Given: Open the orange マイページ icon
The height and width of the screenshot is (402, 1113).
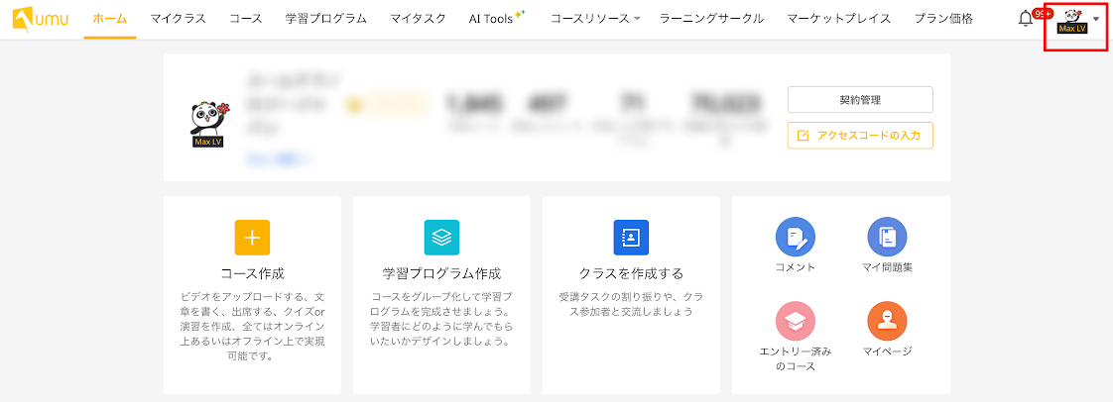Looking at the screenshot, I should (887, 321).
